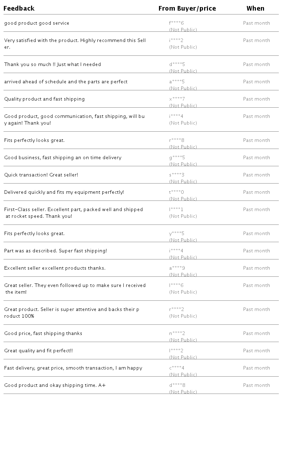Select "Part was as described" feedback
Viewport: 282px width, 473px height.
coord(55,251)
